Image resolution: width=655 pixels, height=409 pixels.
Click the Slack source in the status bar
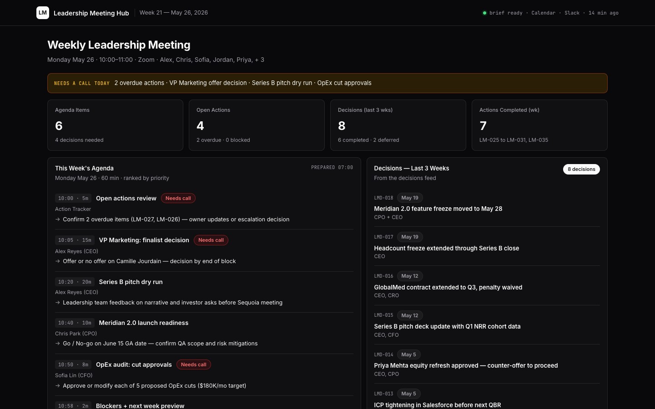click(572, 13)
